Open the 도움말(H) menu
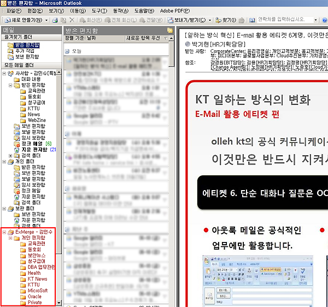 coord(144,11)
